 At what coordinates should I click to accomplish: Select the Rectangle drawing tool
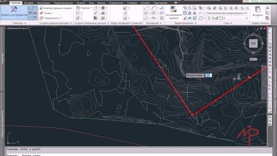point(161,13)
